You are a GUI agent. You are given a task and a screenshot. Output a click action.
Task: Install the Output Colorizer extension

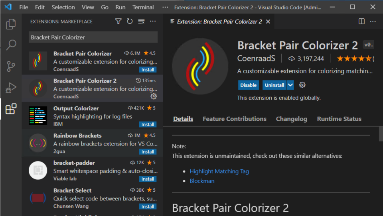(148, 124)
